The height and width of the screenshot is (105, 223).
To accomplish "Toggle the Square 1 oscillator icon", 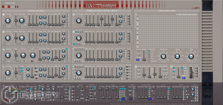I will click(x=4, y=14).
